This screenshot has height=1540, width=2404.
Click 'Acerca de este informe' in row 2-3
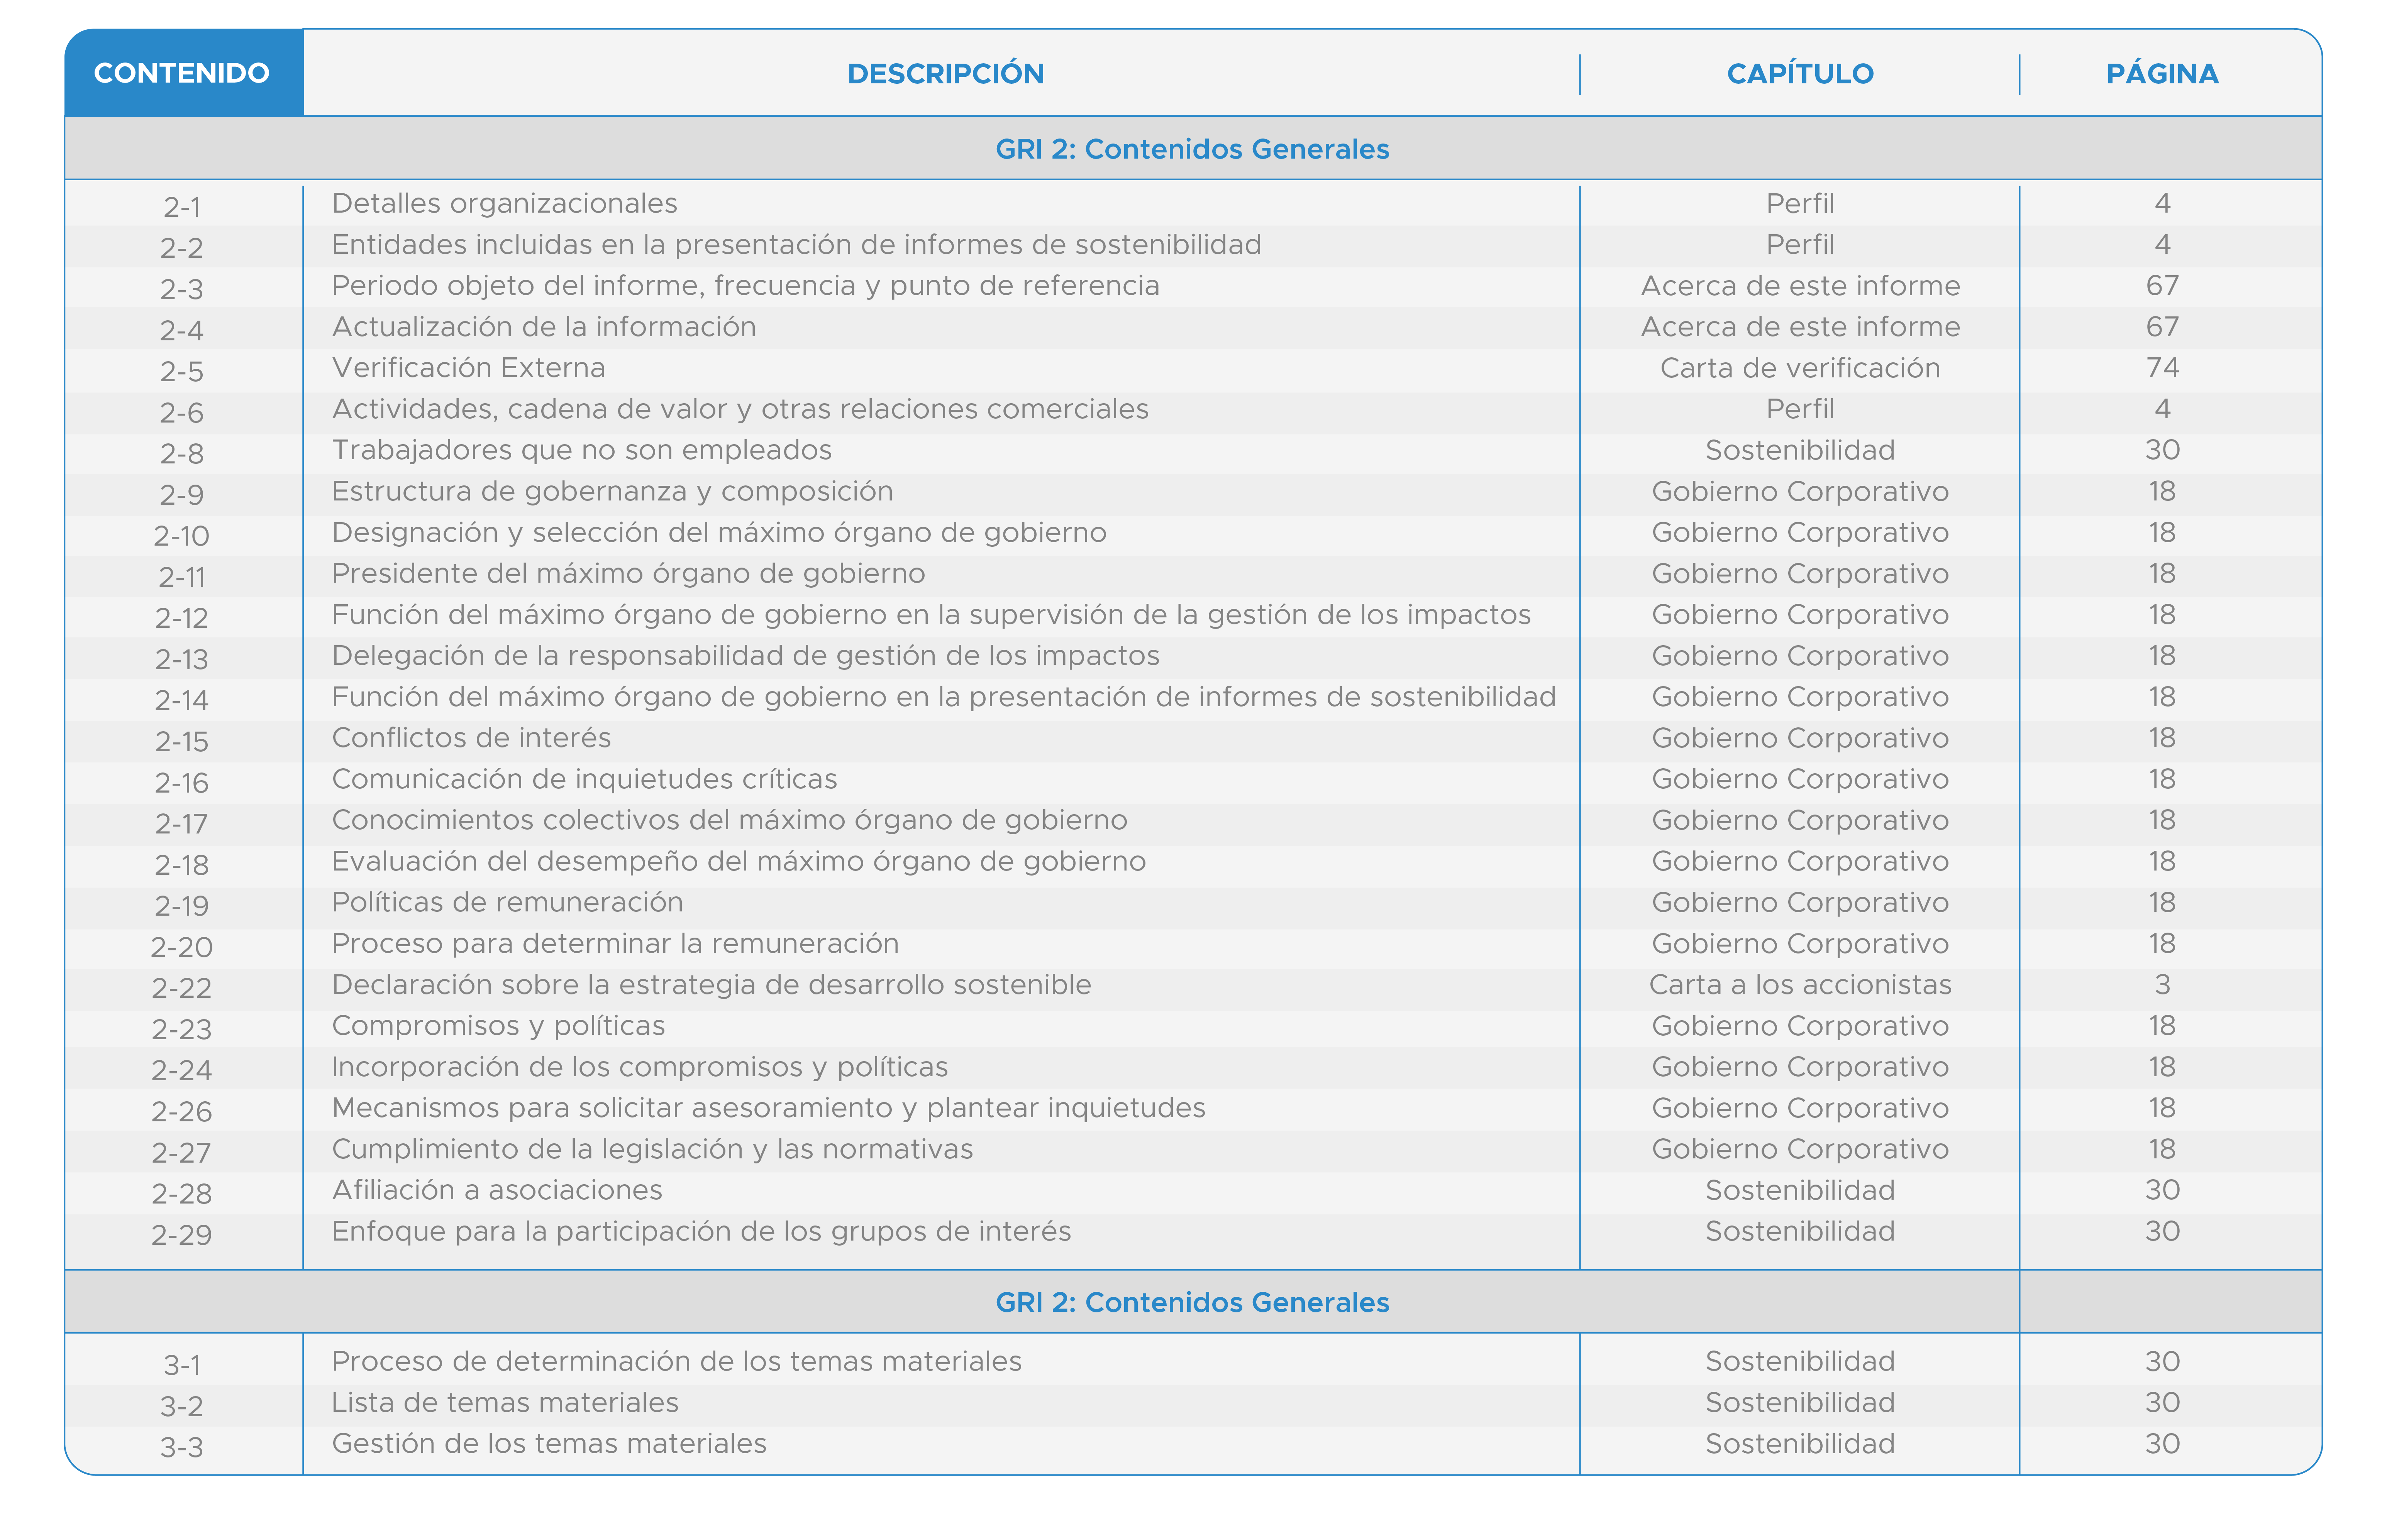coord(1800,286)
